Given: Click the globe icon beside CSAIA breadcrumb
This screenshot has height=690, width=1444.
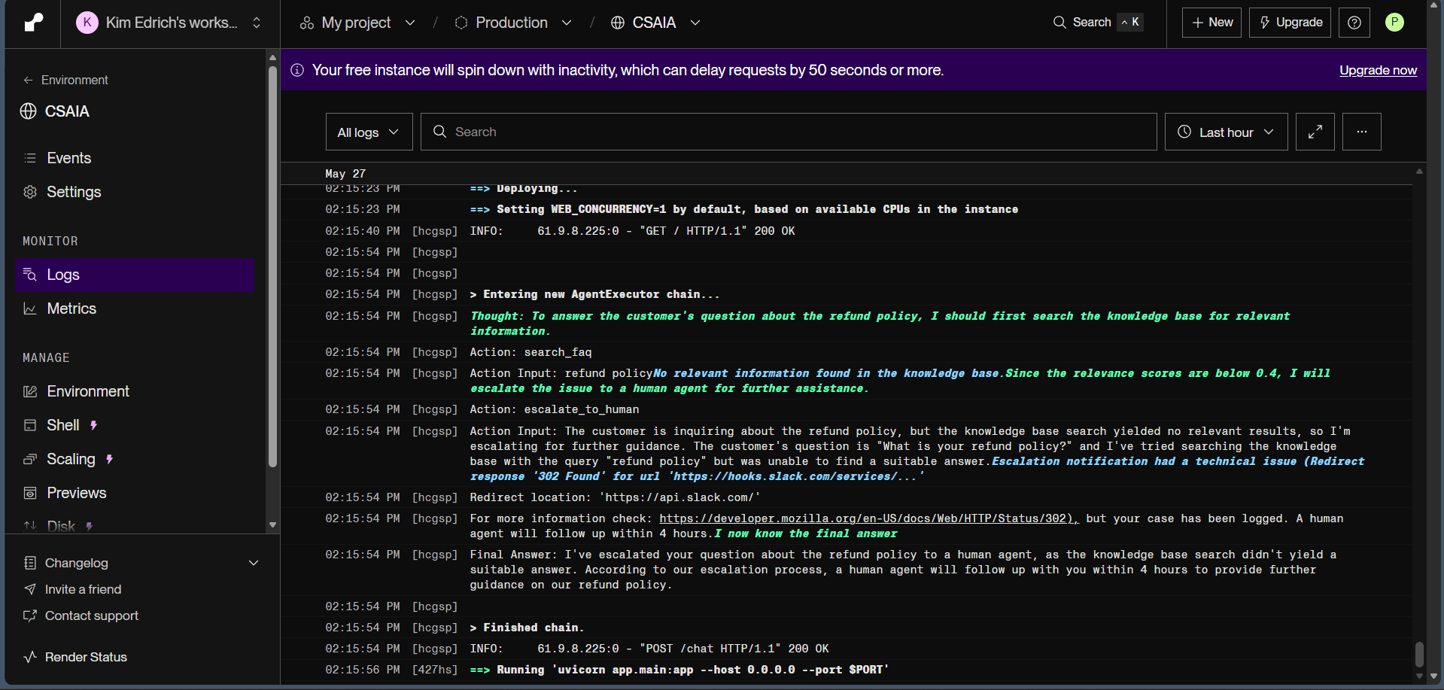Looking at the screenshot, I should coord(618,23).
